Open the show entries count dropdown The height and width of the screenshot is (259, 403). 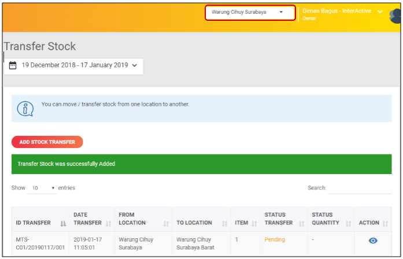coord(42,188)
